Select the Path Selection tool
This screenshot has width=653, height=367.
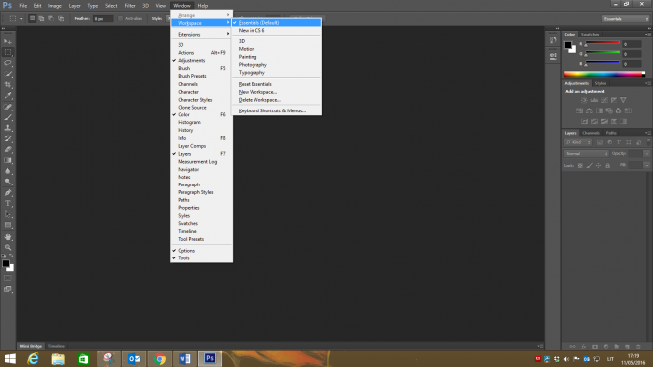[8, 214]
